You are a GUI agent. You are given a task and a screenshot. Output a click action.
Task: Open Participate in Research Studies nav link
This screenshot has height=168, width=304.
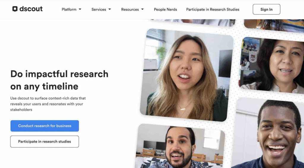coord(213,9)
